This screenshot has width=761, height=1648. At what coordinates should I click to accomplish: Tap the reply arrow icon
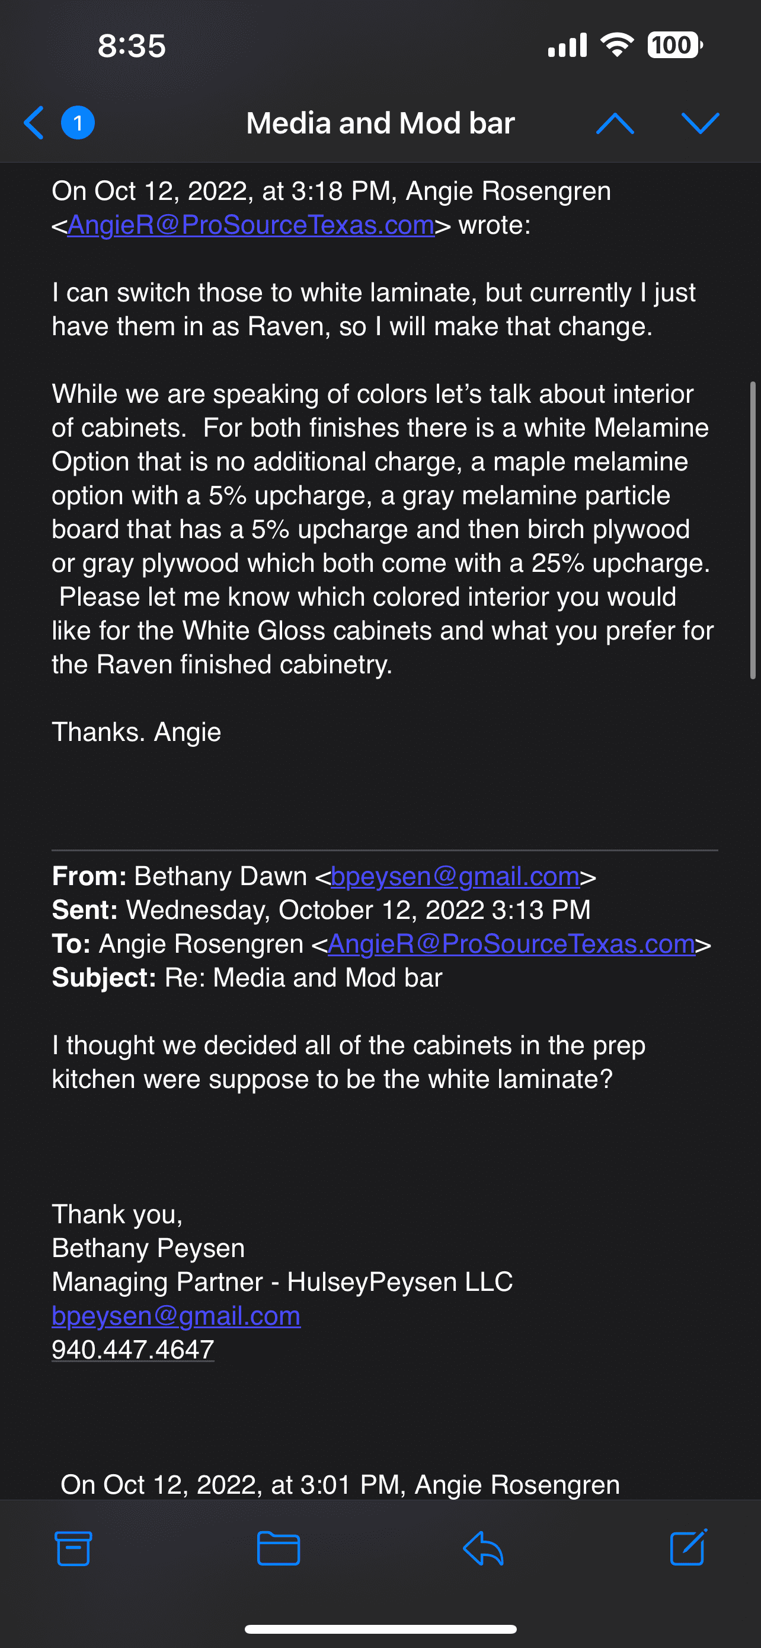483,1549
